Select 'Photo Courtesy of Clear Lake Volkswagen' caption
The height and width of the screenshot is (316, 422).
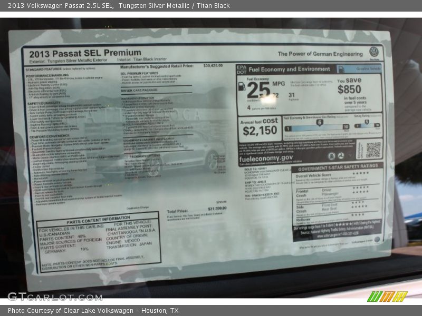pos(71,311)
